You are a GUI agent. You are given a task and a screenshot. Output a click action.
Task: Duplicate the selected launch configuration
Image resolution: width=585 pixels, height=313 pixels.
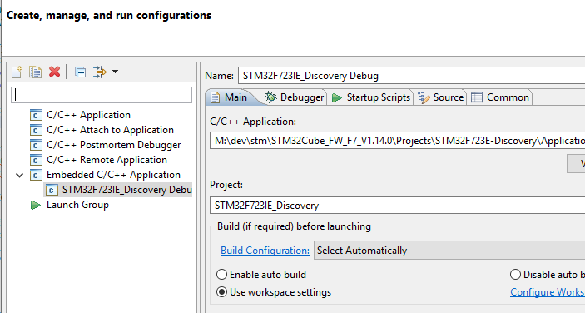point(36,72)
